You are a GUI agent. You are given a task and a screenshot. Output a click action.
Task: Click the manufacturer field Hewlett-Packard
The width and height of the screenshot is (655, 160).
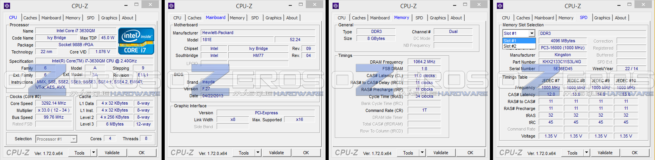coord(258,33)
